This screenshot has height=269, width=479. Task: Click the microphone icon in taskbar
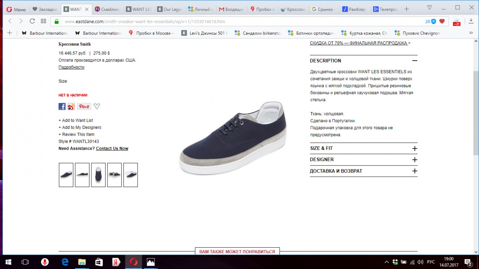[45, 262]
